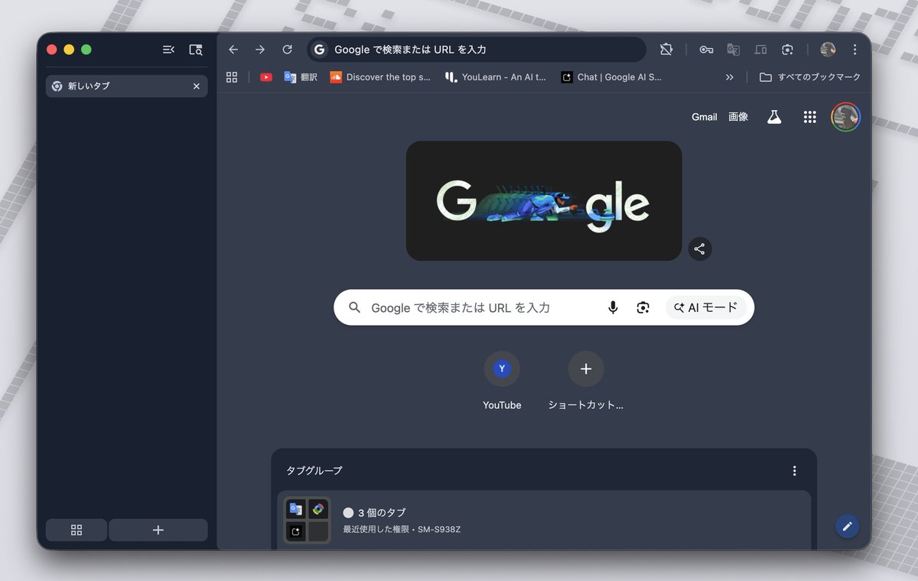Screen dimensions: 918x581
Task: Open the Discover the top s... bookmark
Action: 380,77
